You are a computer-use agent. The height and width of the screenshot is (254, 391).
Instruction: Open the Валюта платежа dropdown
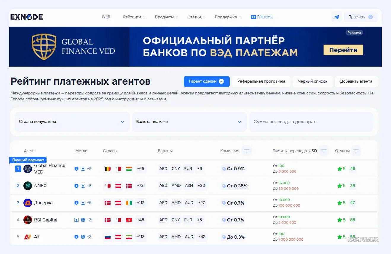[x=189, y=122]
